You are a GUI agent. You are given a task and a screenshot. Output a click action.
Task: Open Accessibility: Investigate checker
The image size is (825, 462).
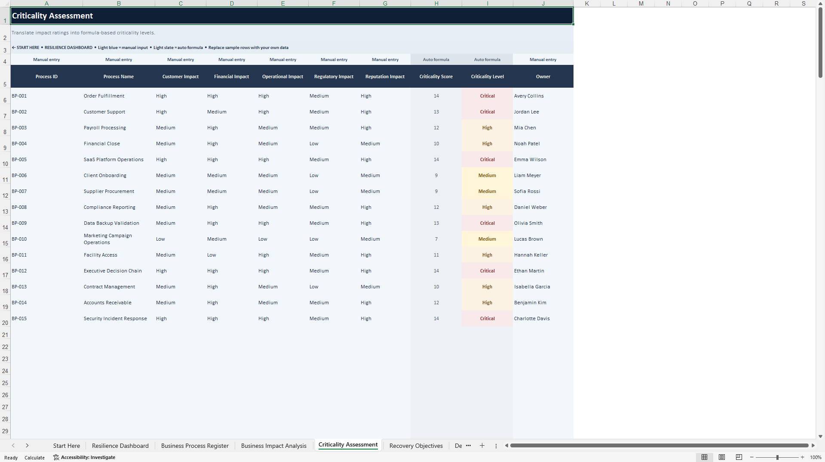tap(84, 457)
